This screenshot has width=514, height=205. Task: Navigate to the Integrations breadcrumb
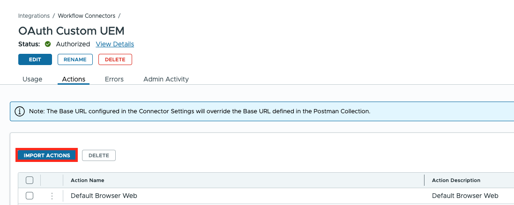(x=34, y=15)
